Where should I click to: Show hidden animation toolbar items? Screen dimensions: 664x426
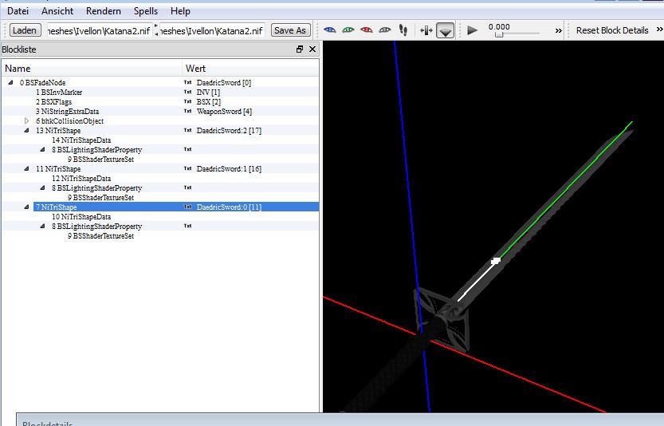tap(558, 30)
